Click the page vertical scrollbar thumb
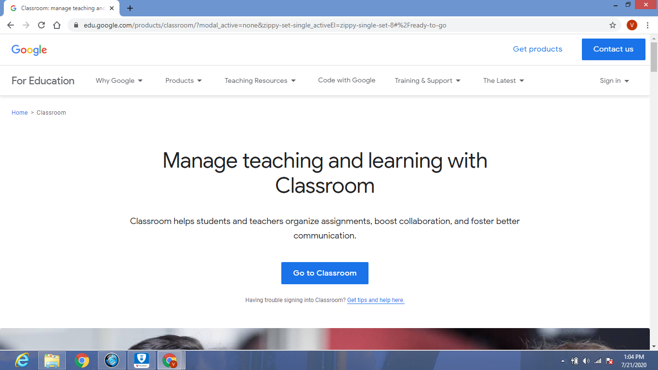Image resolution: width=658 pixels, height=370 pixels. pyautogui.click(x=654, y=57)
